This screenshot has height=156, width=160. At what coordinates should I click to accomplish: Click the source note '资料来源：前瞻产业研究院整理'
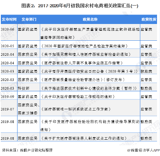point(27,150)
